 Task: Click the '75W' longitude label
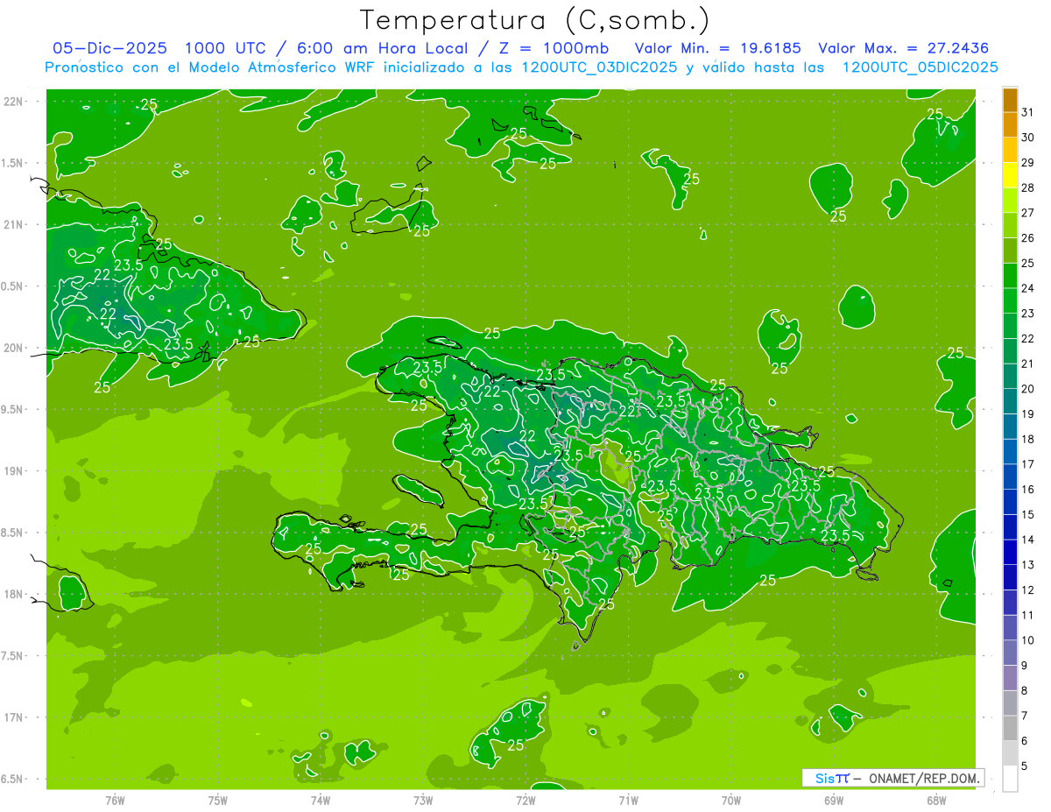click(217, 801)
